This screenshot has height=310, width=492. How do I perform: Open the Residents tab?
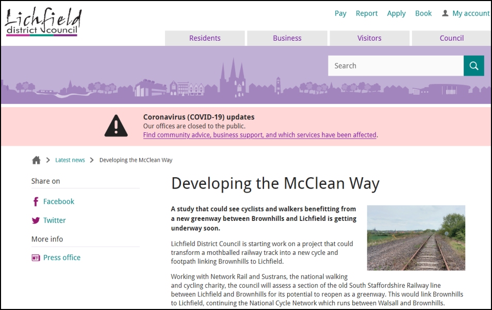click(x=205, y=38)
